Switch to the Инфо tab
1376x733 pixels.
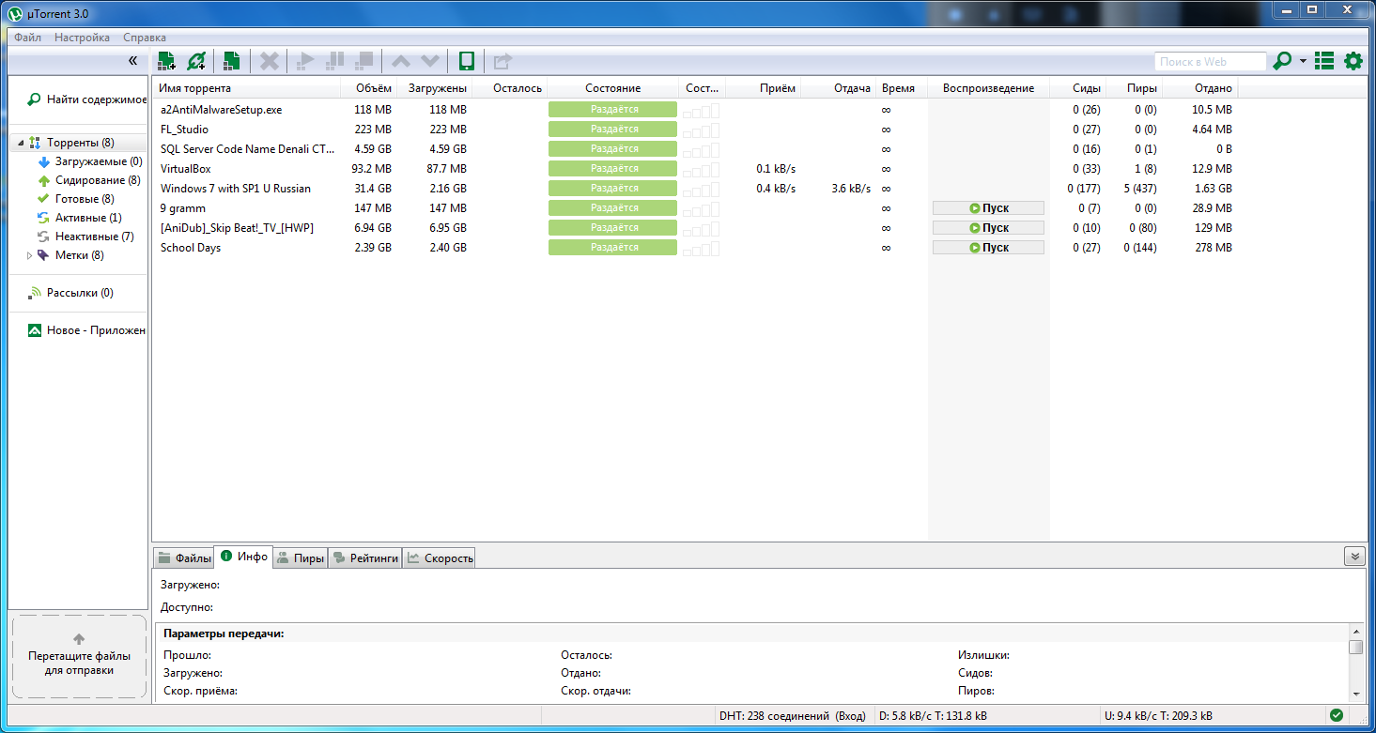click(x=244, y=557)
